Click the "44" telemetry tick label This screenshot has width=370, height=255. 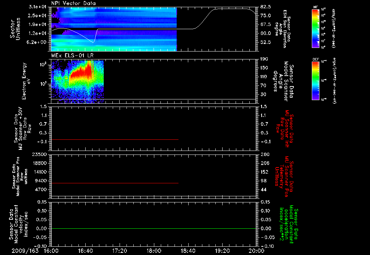click(263, 190)
